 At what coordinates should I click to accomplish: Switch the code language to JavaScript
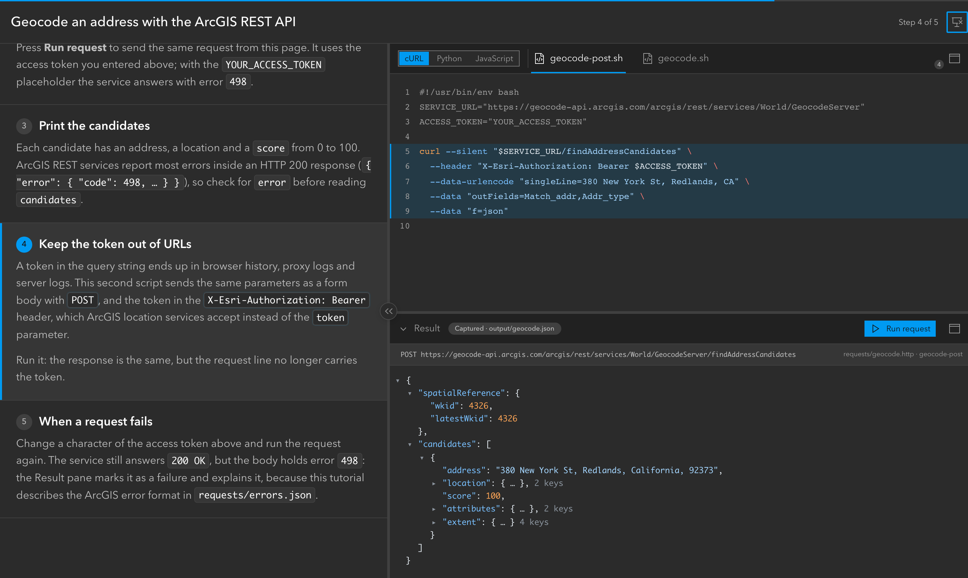494,58
